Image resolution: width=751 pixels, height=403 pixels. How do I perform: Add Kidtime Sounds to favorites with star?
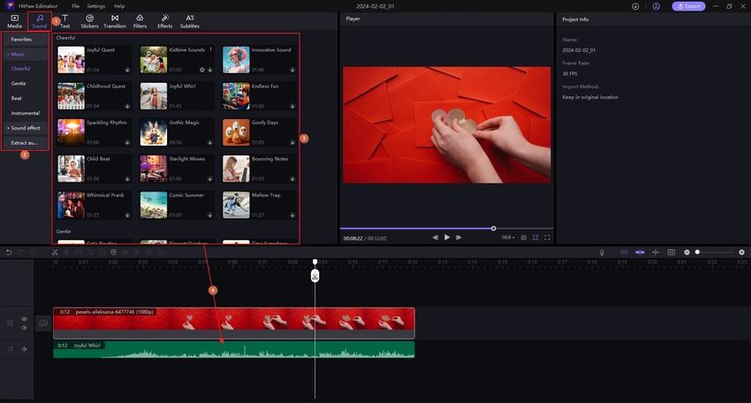coord(202,70)
